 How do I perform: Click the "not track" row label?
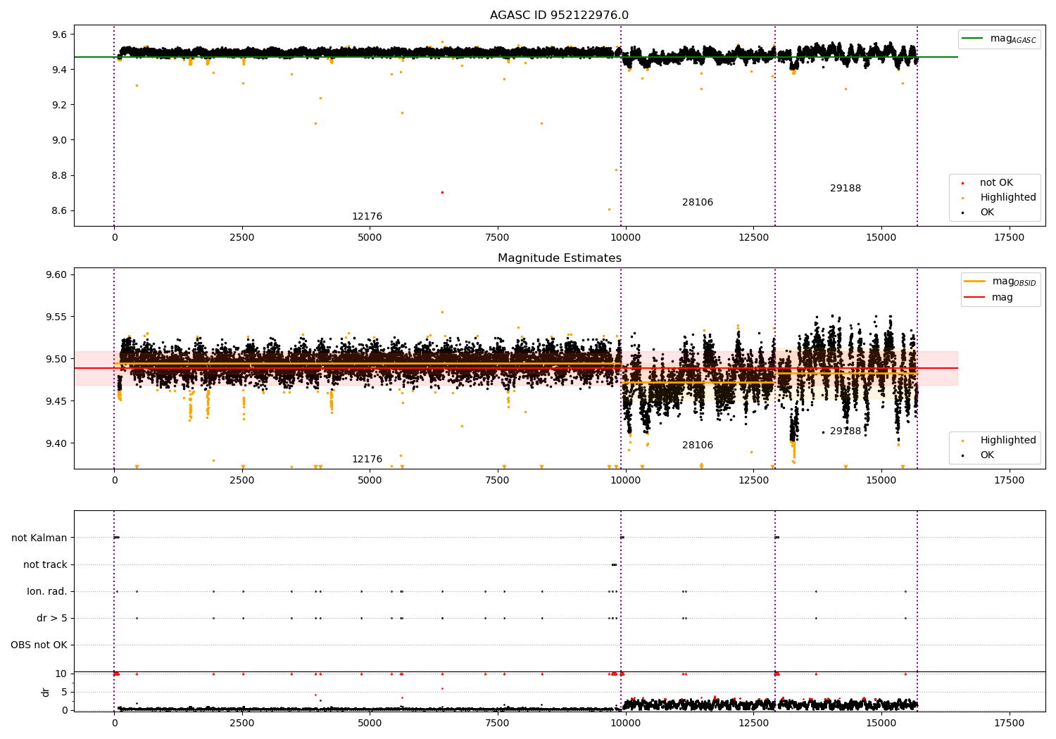pos(45,564)
